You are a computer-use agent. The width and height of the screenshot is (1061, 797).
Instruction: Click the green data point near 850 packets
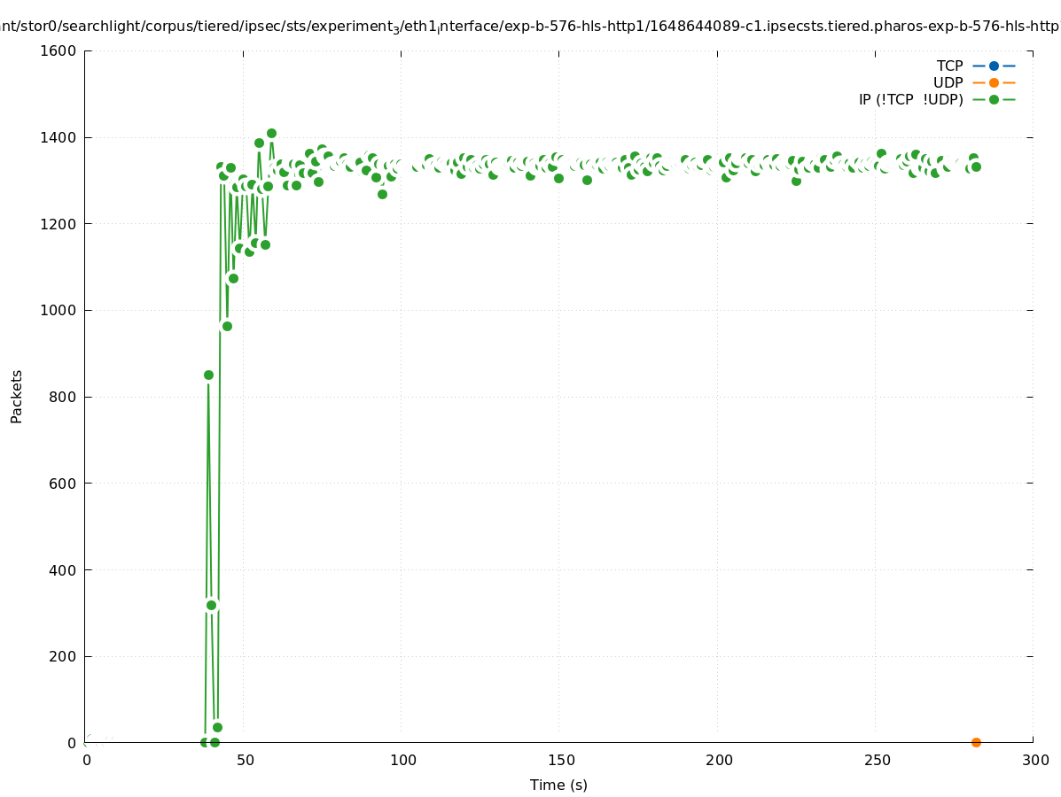click(208, 375)
